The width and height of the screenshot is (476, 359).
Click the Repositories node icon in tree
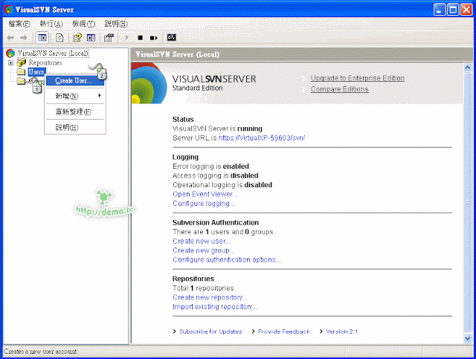[x=22, y=62]
